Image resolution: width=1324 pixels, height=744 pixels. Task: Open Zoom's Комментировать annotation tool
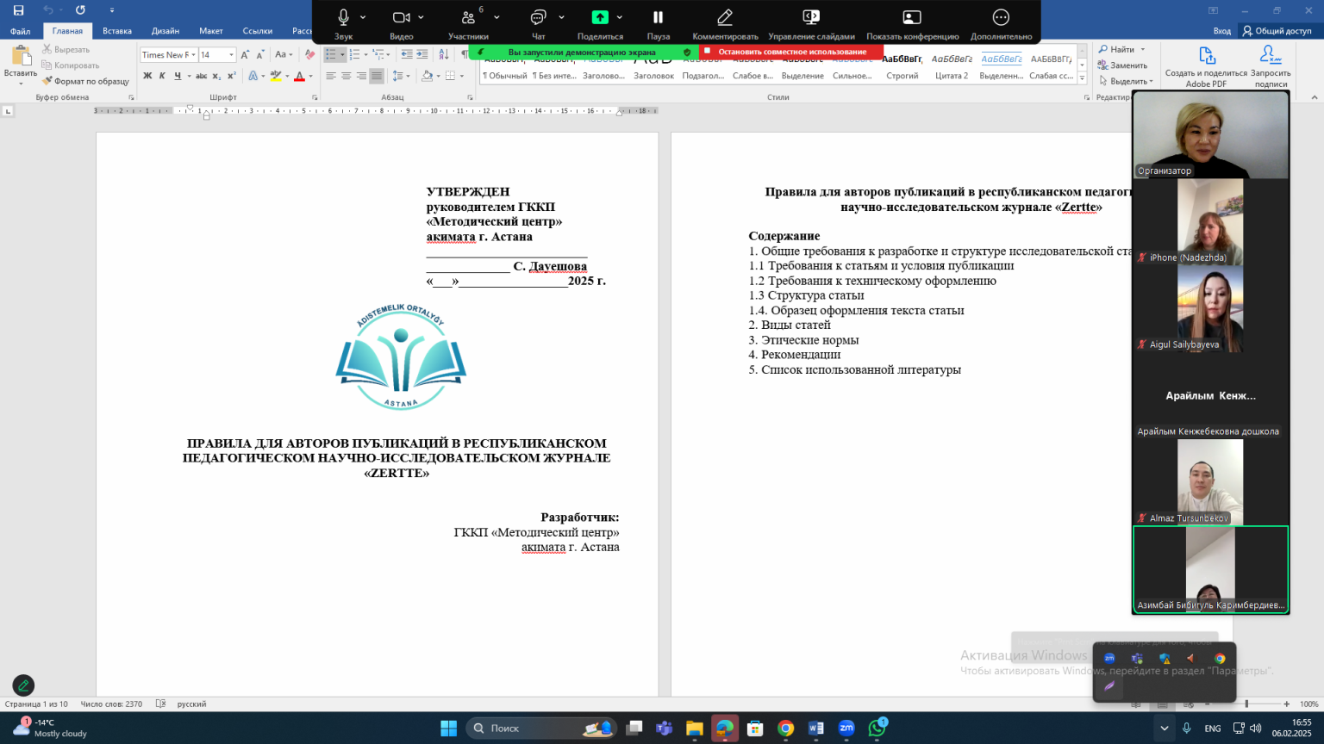(x=725, y=24)
